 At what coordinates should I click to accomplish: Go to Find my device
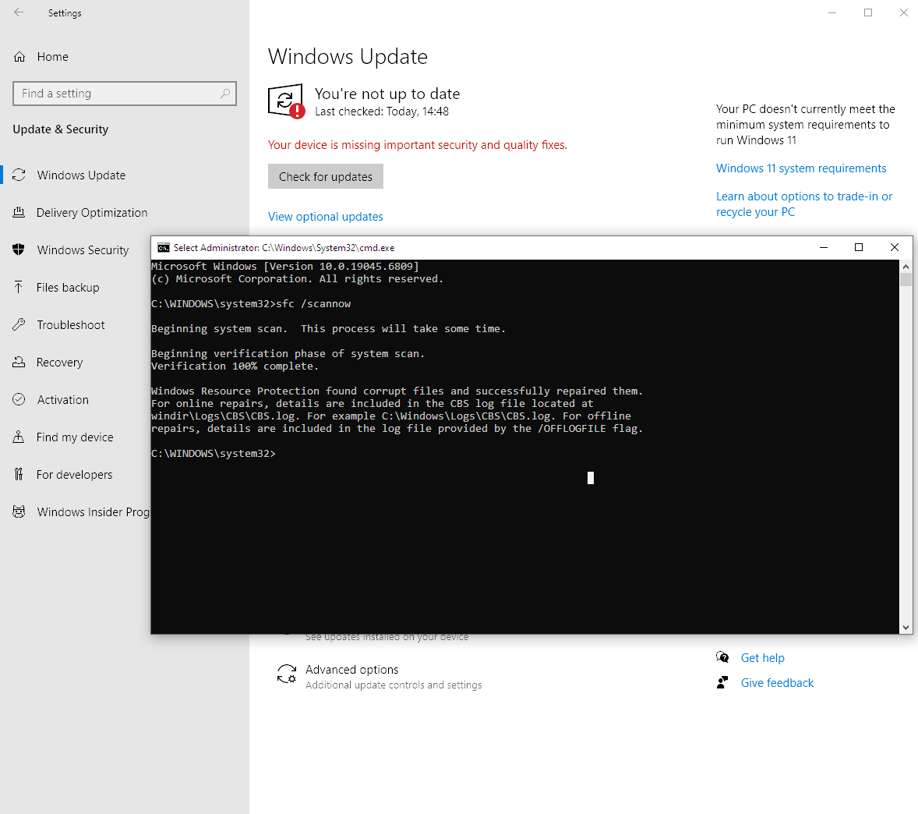[x=75, y=437]
